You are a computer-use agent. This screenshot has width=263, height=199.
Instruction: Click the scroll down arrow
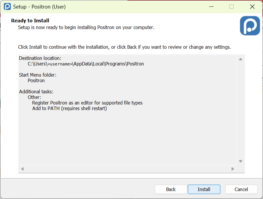pyautogui.click(x=240, y=161)
